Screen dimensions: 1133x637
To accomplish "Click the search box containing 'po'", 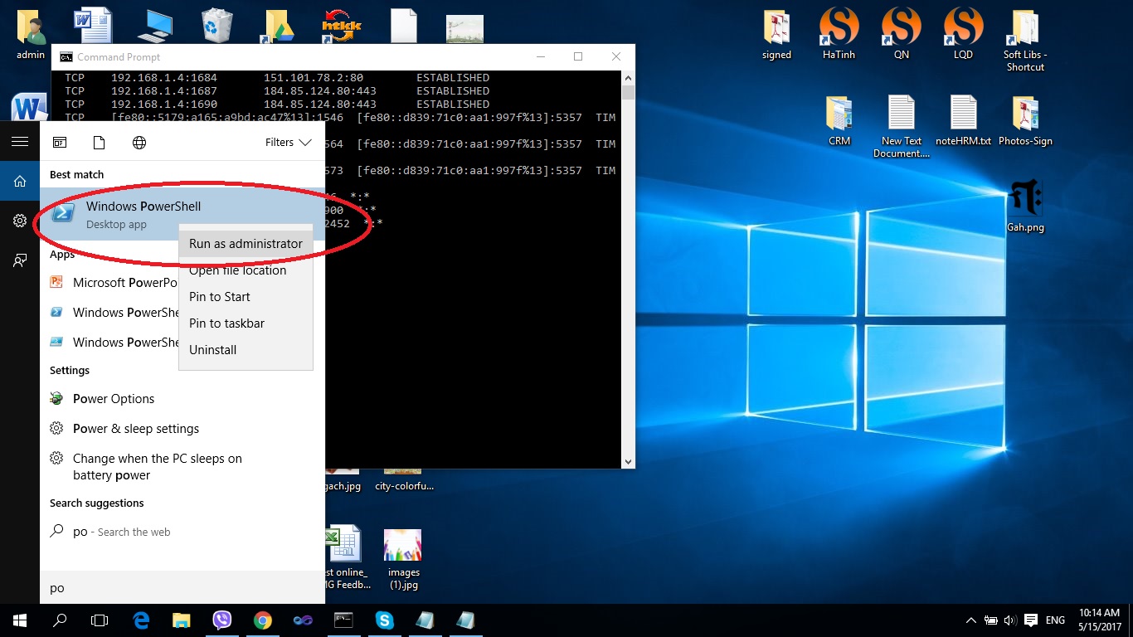I will pyautogui.click(x=182, y=588).
